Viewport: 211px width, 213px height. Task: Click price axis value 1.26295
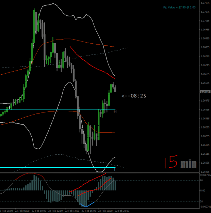click(205, 127)
